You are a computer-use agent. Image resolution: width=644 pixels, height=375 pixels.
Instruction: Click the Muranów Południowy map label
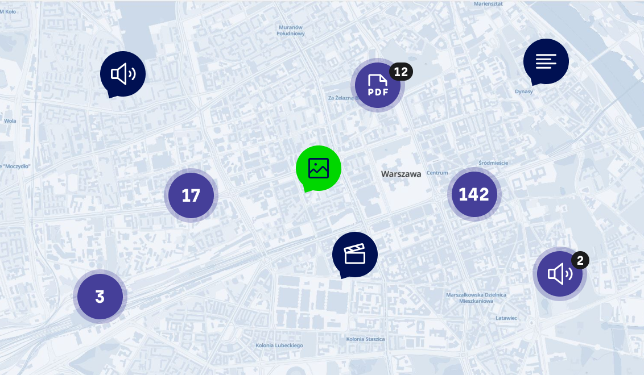291,30
